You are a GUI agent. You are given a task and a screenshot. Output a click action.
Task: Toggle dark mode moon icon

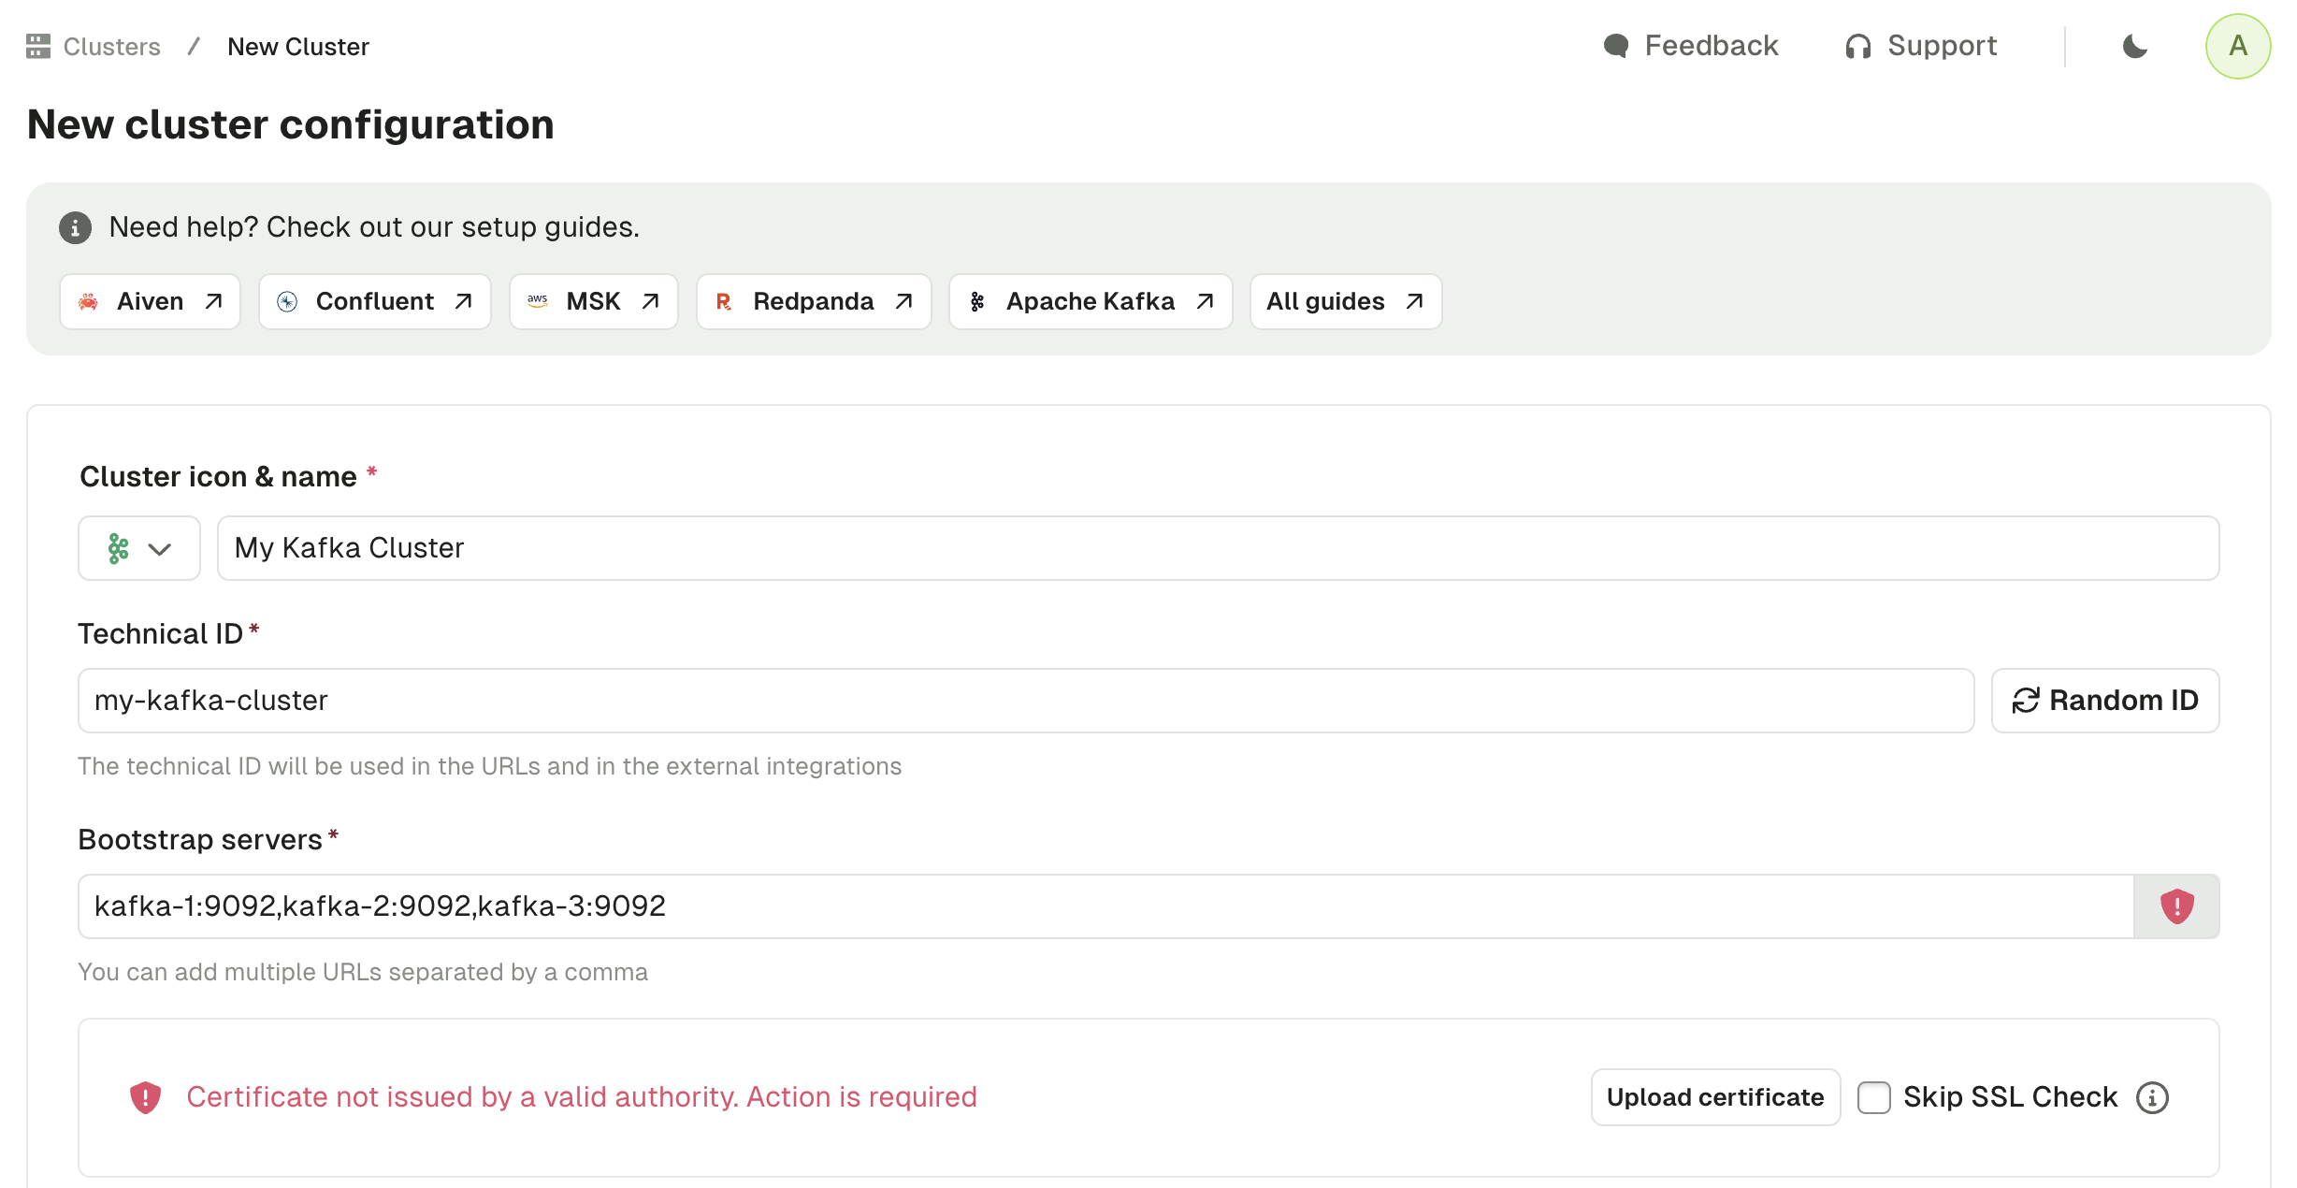coord(2134,46)
